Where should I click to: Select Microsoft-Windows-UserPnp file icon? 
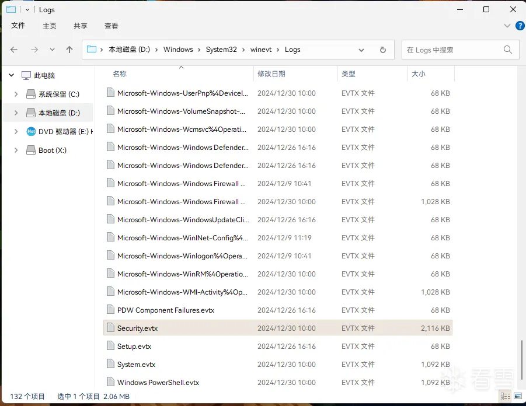pyautogui.click(x=110, y=93)
